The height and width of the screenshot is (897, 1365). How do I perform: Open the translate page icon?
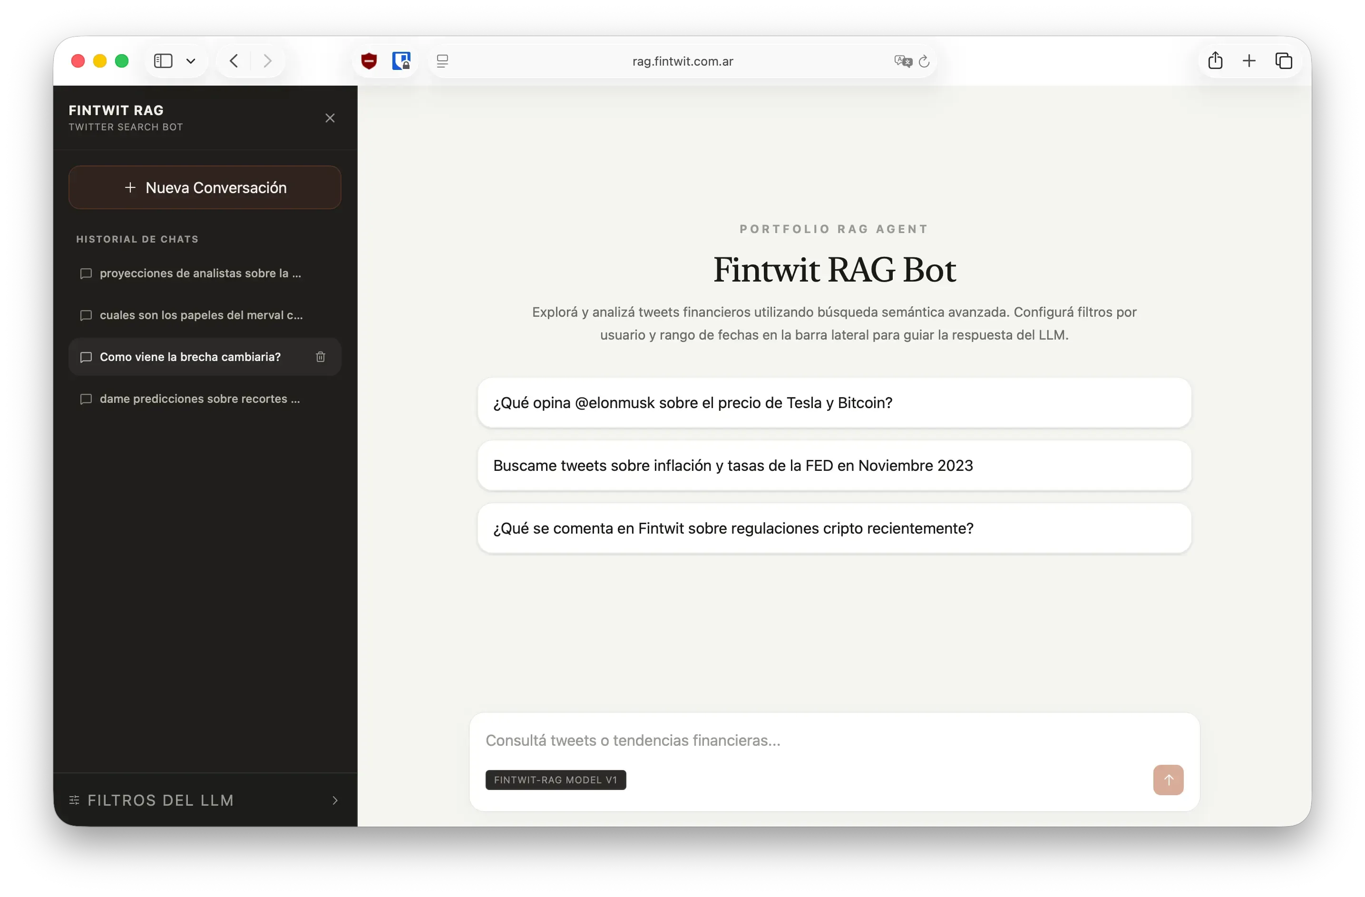click(903, 61)
